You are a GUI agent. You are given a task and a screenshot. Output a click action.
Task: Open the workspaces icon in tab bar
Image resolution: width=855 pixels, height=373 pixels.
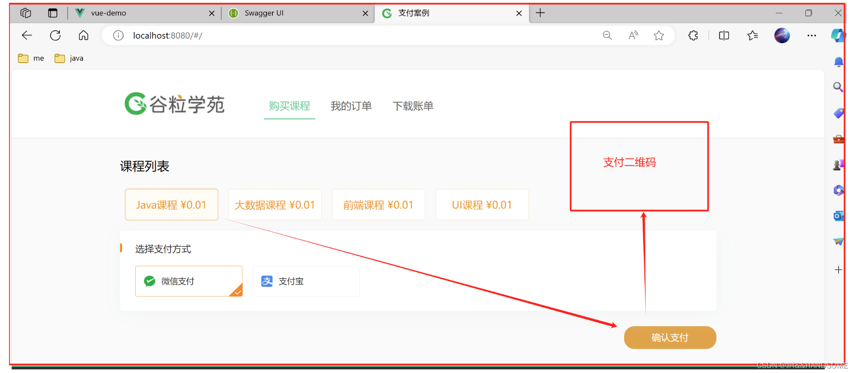26,13
